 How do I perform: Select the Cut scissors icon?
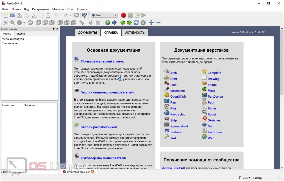(34, 15)
